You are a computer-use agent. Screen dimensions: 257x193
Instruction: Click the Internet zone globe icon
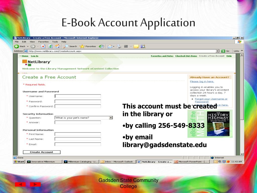coord(212,158)
